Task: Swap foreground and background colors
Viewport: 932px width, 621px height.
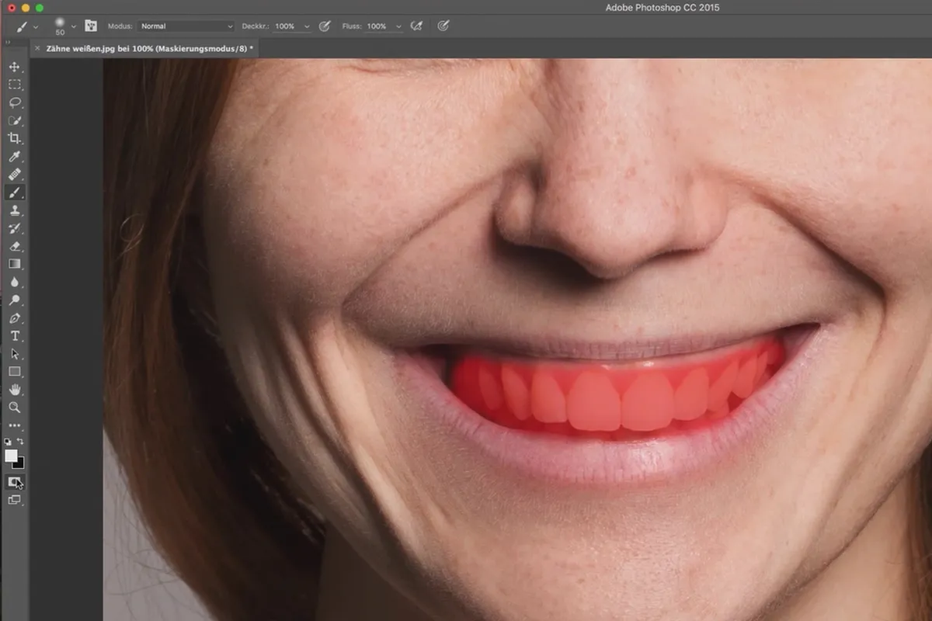Action: (x=21, y=442)
